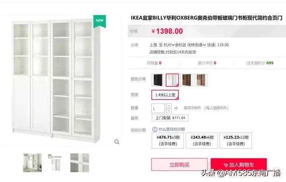Select the white bookcase color option
The image size is (286, 182).
click(x=172, y=80)
